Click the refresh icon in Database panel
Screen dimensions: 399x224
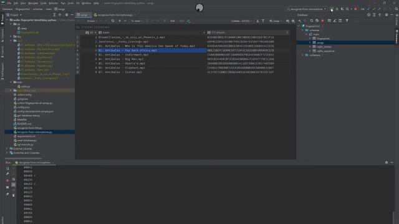coord(312,21)
